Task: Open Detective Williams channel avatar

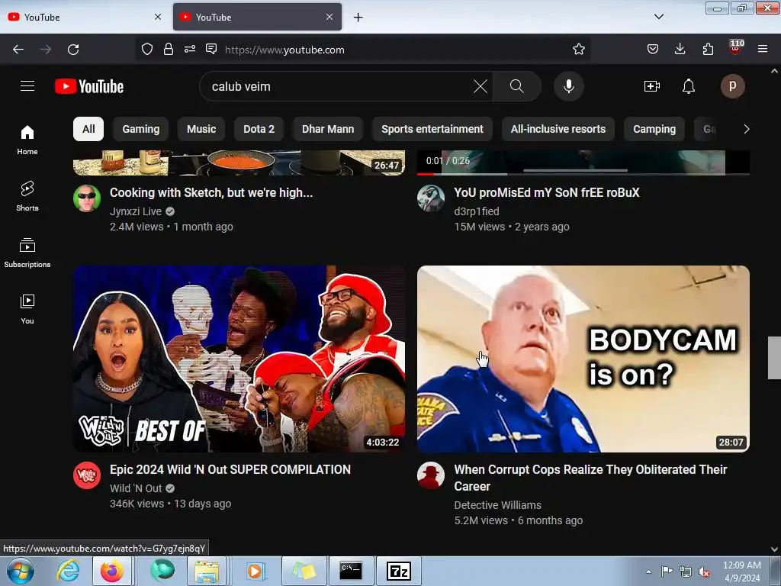Action: pos(431,475)
